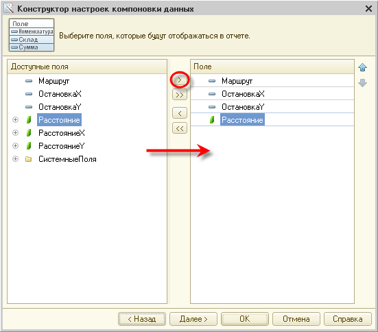The height and width of the screenshot is (332, 378).
Task: Click the green resource icon beside РасстояниеX
Action: point(29,133)
